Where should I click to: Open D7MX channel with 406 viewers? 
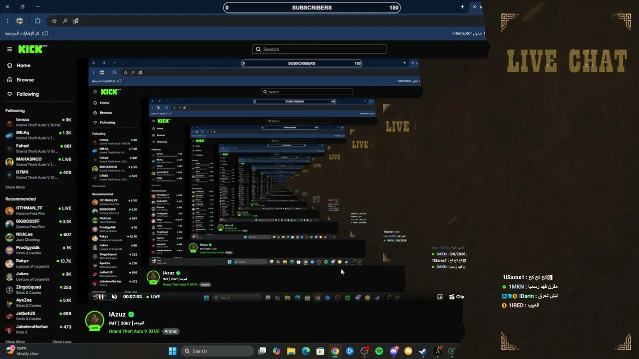(38, 175)
